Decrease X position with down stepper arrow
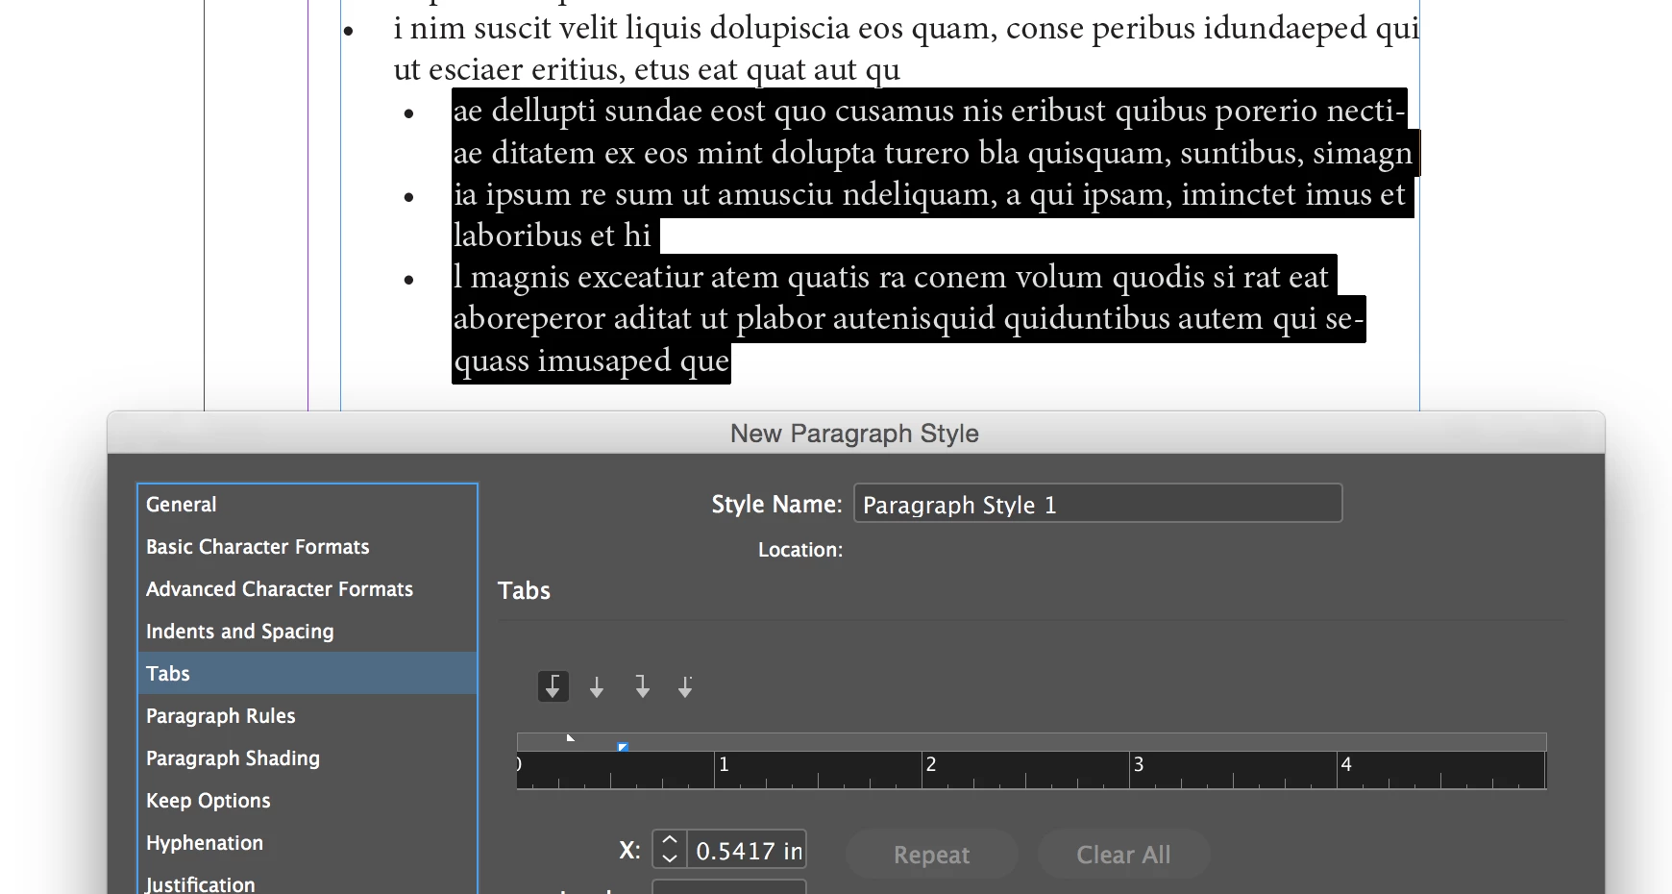Viewport: 1672px width, 894px height. 670,858
